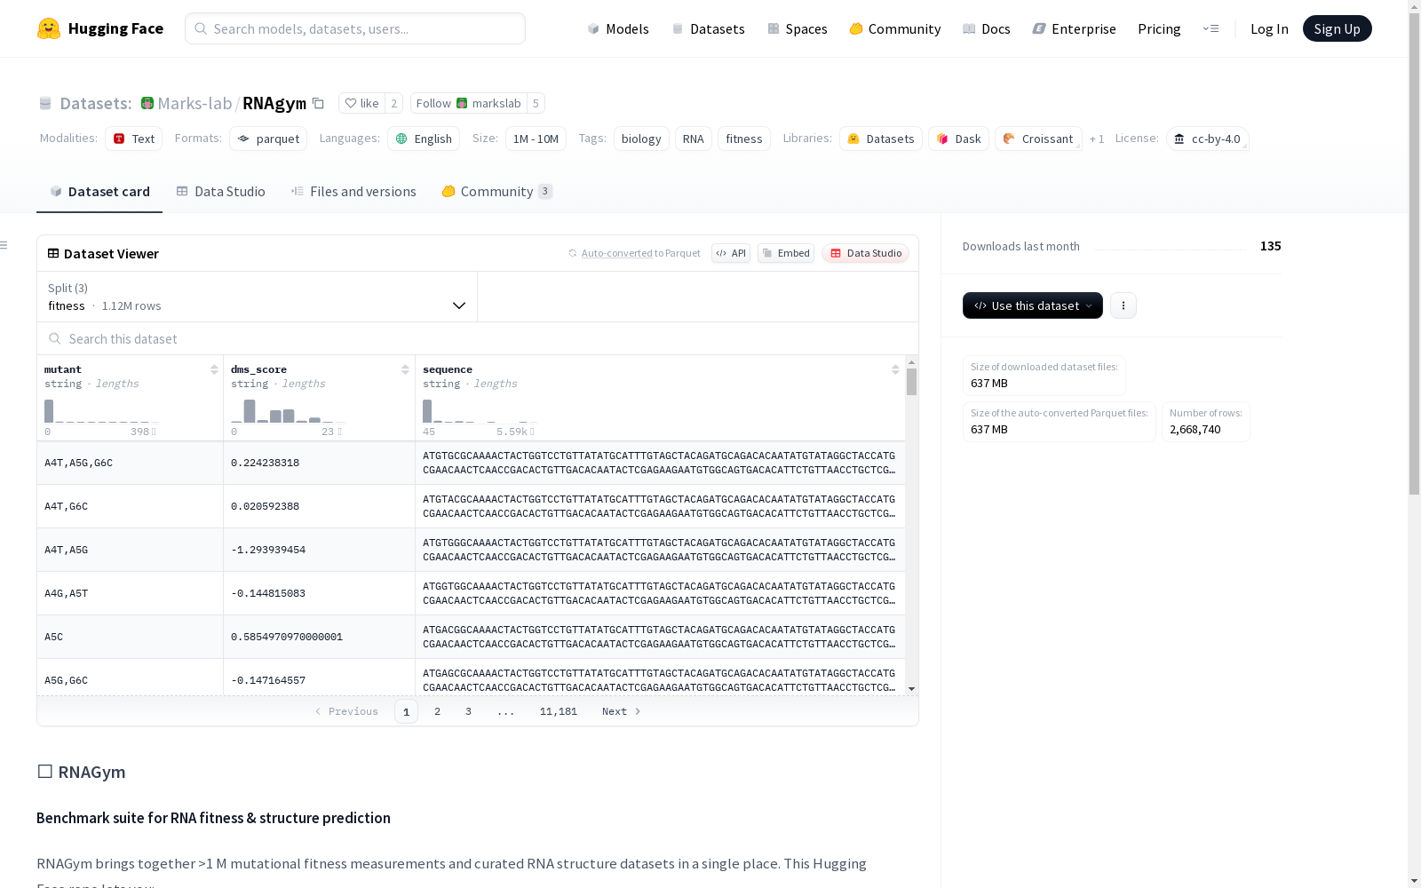Sort by the mutant column
1421x888 pixels.
214,369
